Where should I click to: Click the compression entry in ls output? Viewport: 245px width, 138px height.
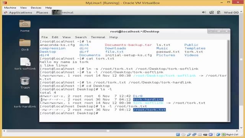click(52, 48)
